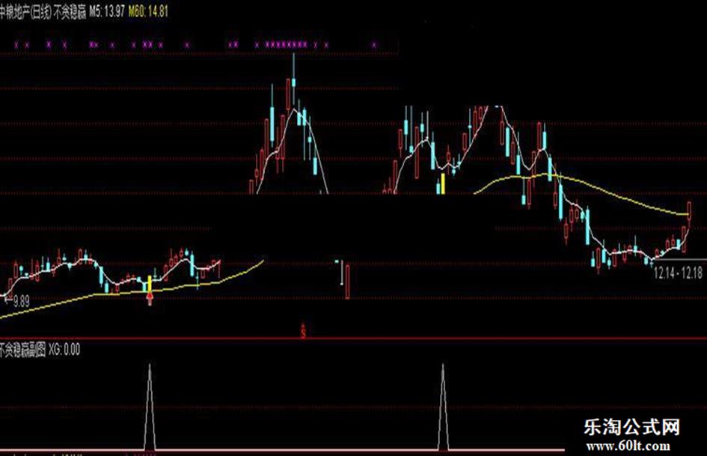The height and width of the screenshot is (456, 707).
Task: Click the XG: 0.00 sub-chart value
Action: pyautogui.click(x=64, y=349)
